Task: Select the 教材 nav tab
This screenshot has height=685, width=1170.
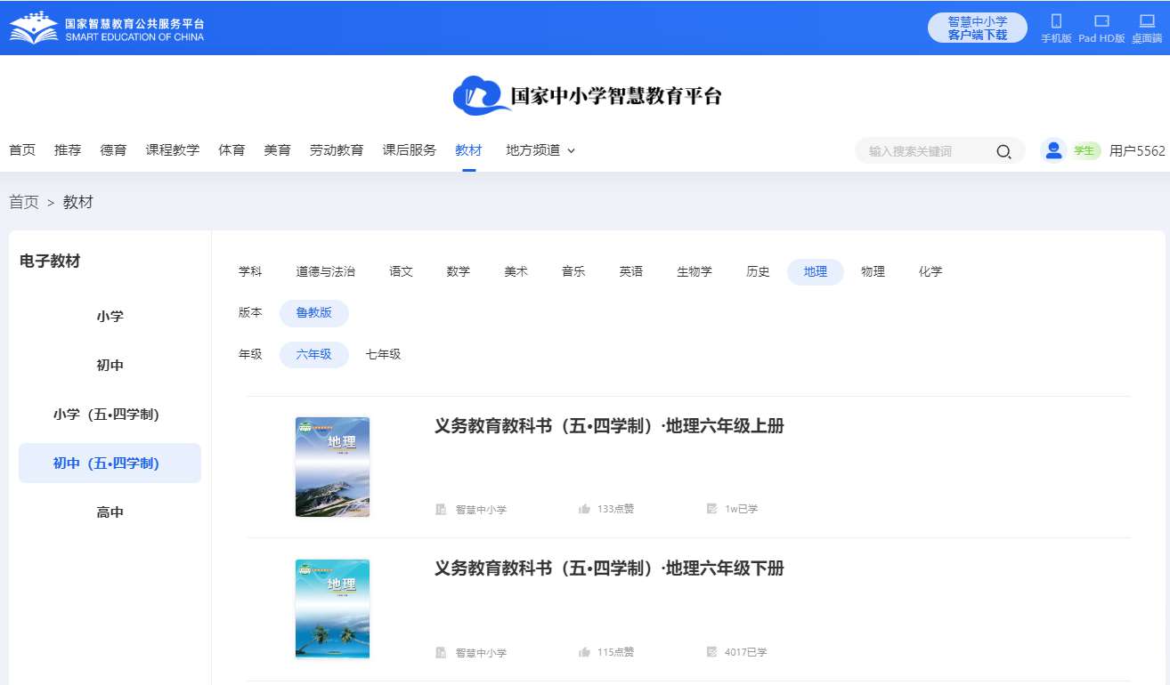Action: [x=468, y=150]
